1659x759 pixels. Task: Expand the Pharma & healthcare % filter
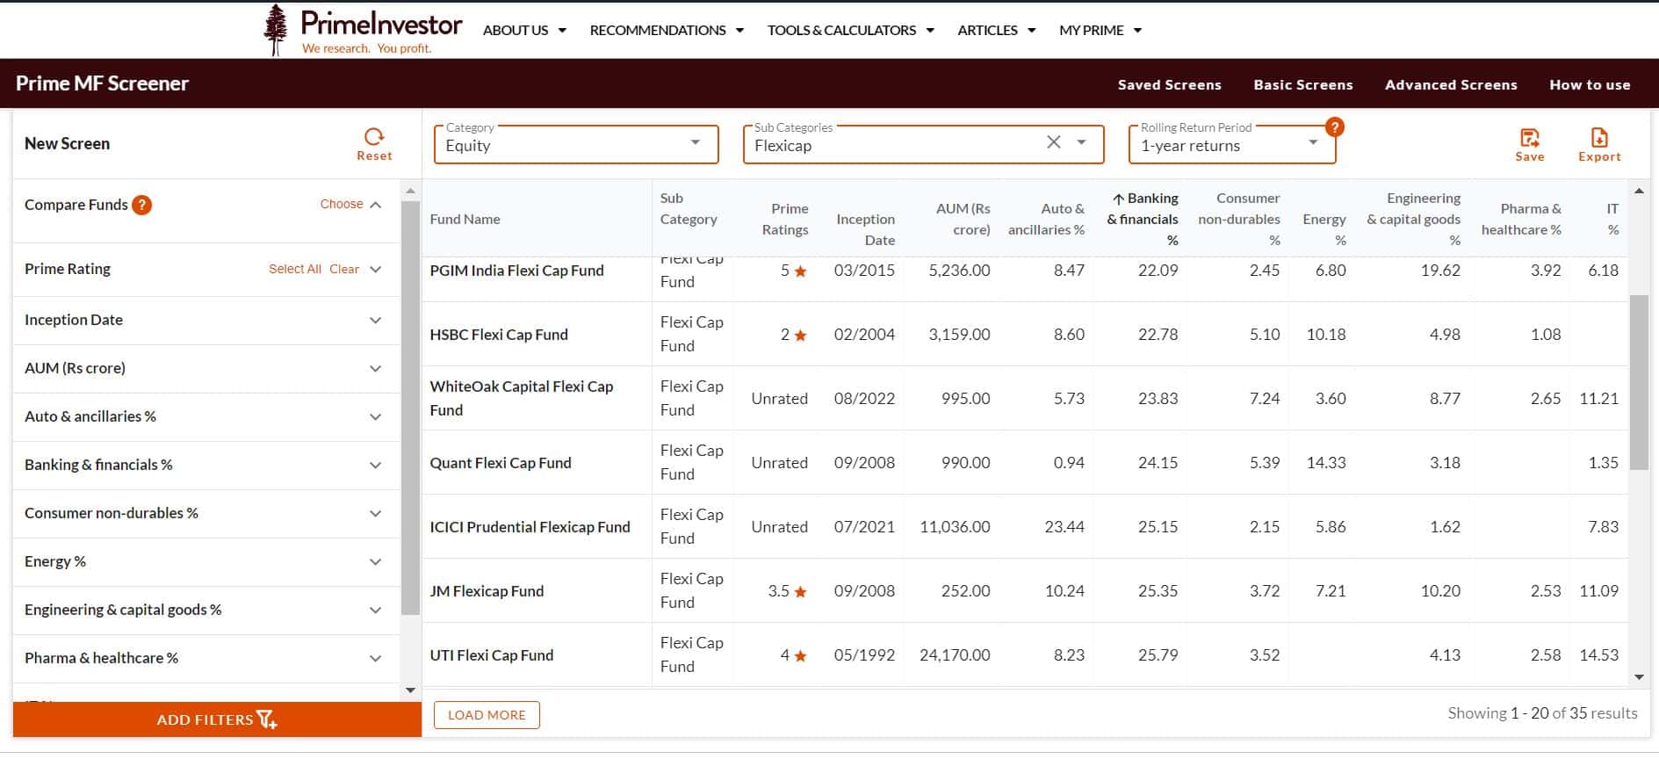coord(376,659)
